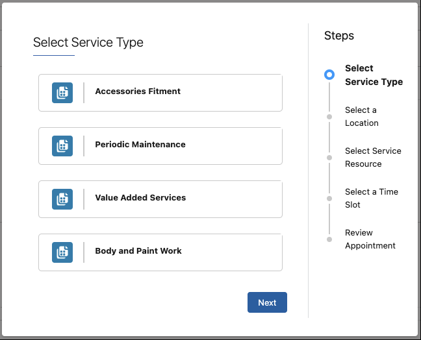421x340 pixels.
Task: Click the 'Review Appointment' step label
Action: (x=370, y=239)
